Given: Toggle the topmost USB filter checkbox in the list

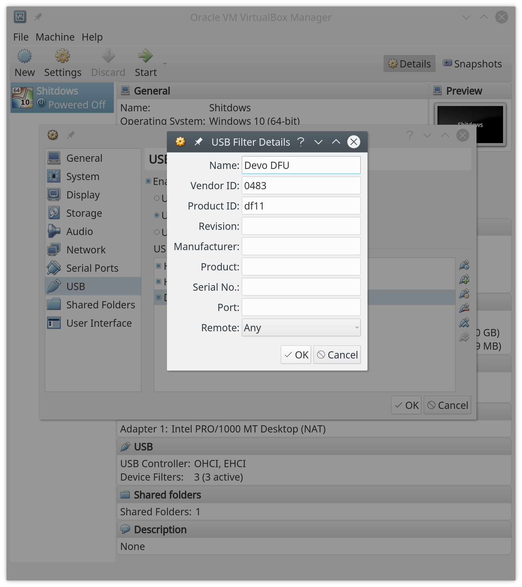Looking at the screenshot, I should click(158, 266).
